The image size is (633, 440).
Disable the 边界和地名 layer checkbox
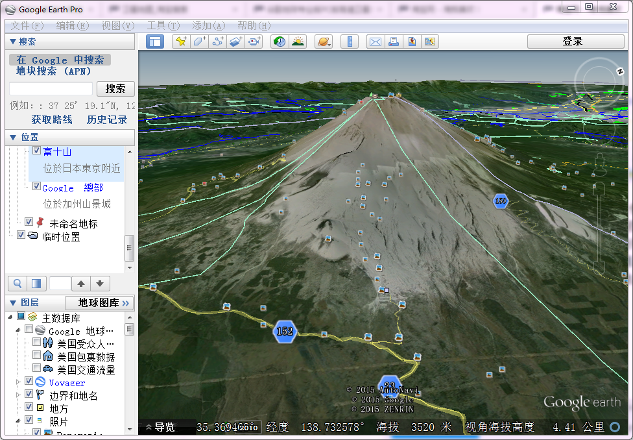click(x=29, y=394)
